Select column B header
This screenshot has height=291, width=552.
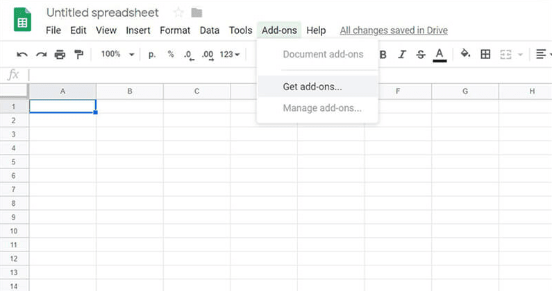[130, 91]
